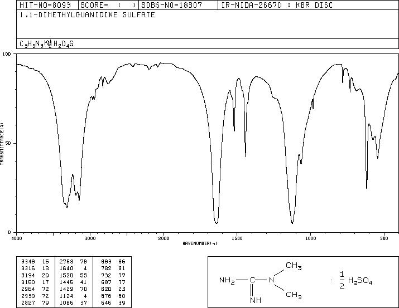Click the 983 peak table entry
This screenshot has height=308, width=399.
(x=113, y=262)
